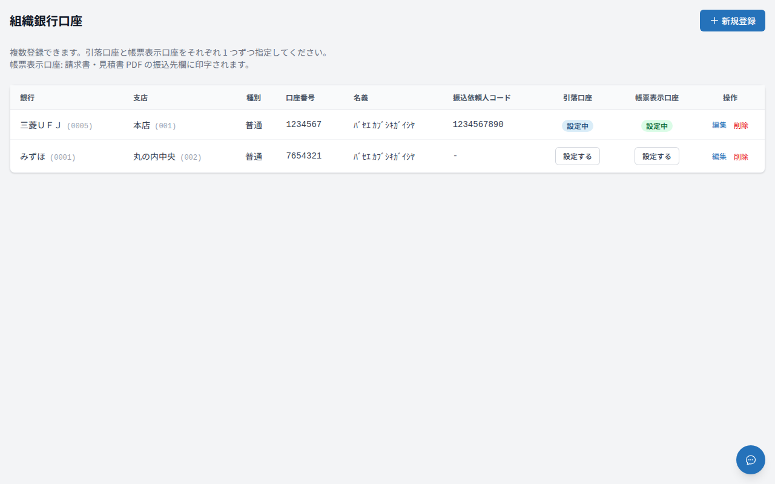This screenshot has width=775, height=484.
Task: Click the account holder name in みずほ row
Action: [x=384, y=157]
